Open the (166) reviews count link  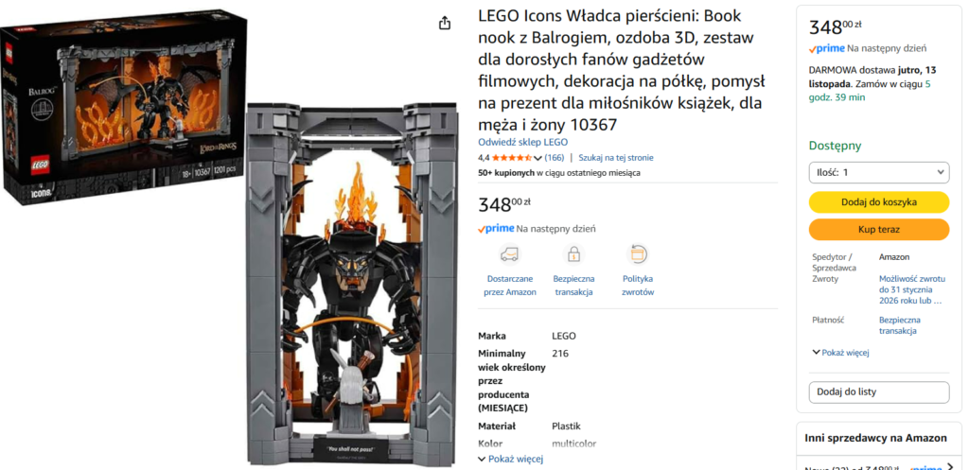[555, 158]
